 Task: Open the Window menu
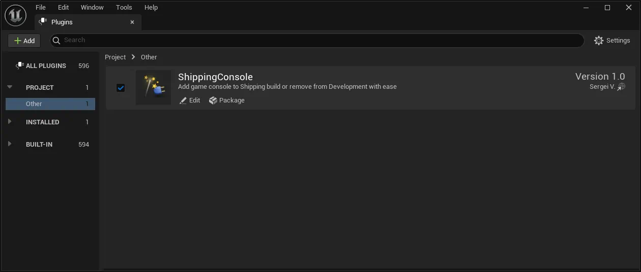92,7
